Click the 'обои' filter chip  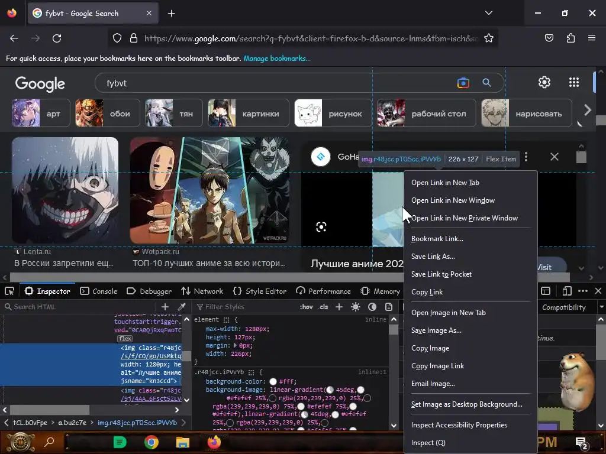(x=108, y=113)
